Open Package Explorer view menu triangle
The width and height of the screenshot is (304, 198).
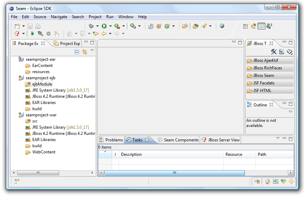[x=92, y=50]
